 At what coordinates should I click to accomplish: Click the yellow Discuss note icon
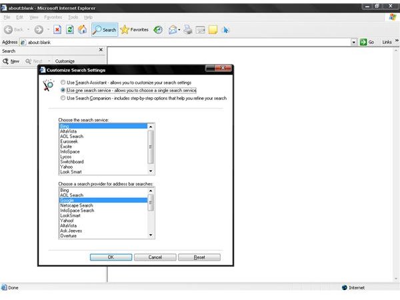(x=213, y=30)
